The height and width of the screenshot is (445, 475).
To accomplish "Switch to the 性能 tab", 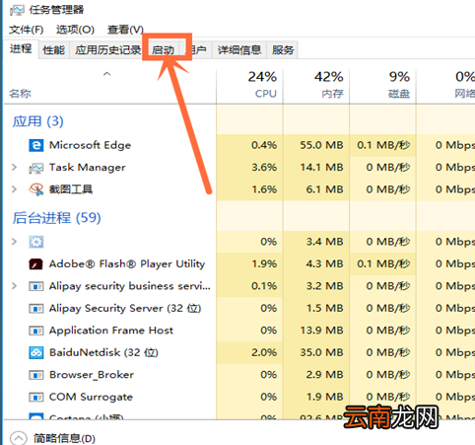I will pyautogui.click(x=54, y=50).
